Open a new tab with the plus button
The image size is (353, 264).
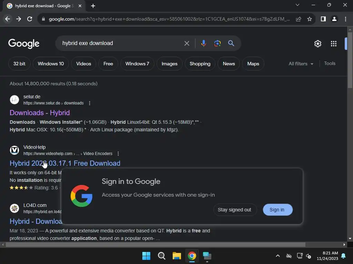pyautogui.click(x=93, y=6)
